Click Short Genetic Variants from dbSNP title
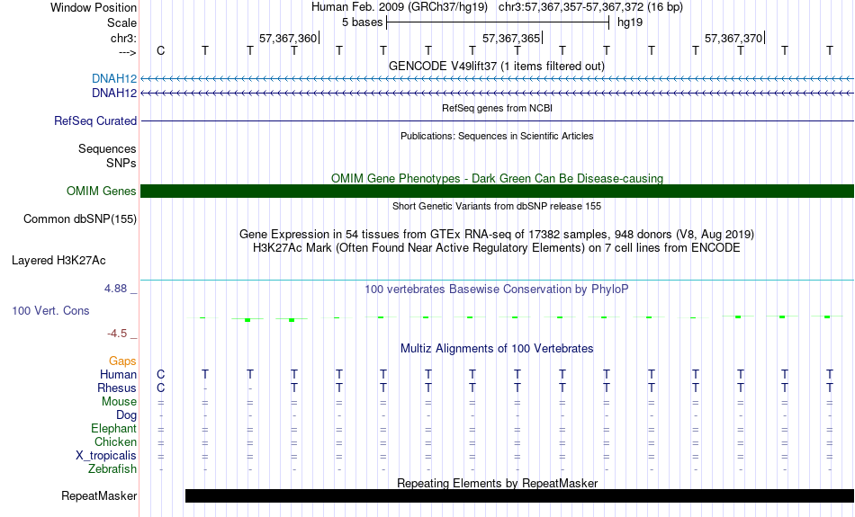This screenshot has width=855, height=517. (x=497, y=206)
